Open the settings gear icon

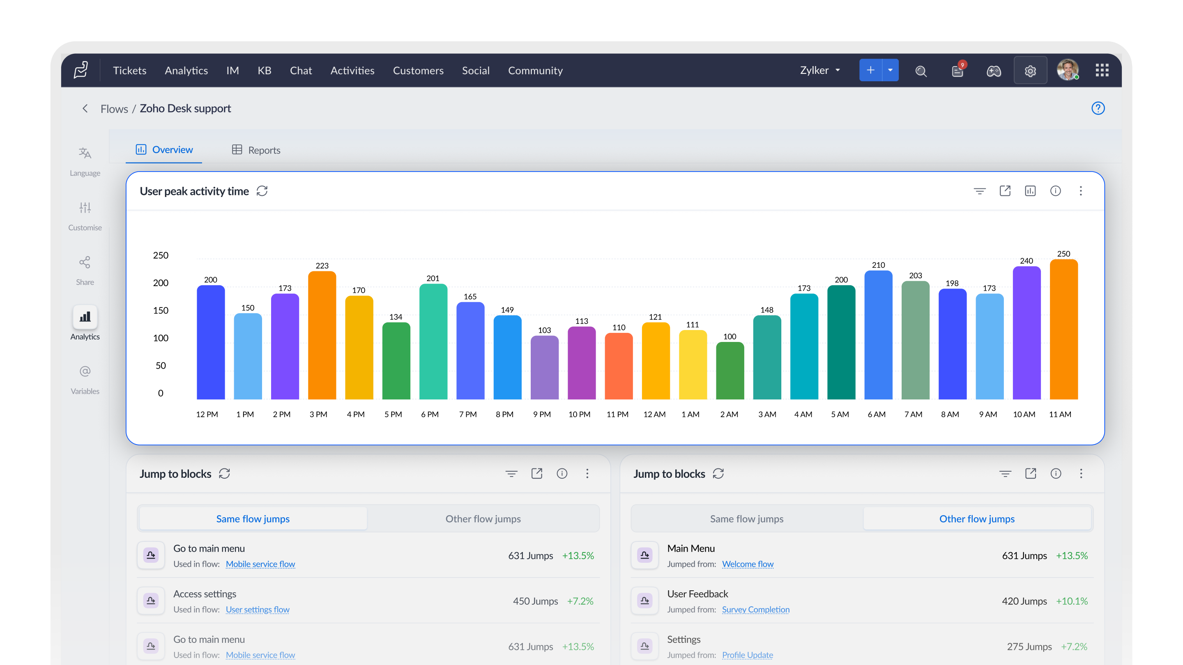(x=1030, y=71)
